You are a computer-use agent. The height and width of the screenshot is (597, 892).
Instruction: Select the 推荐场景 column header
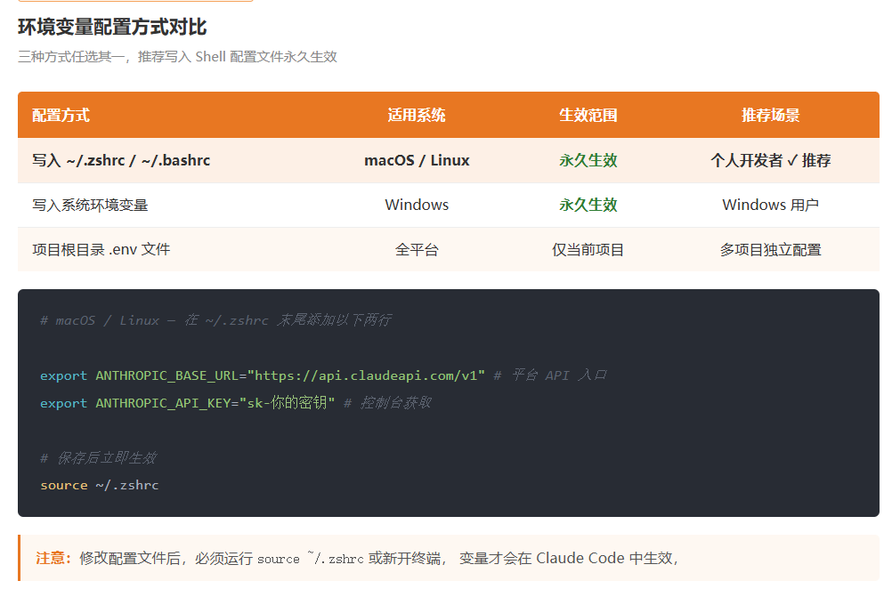[x=770, y=116]
